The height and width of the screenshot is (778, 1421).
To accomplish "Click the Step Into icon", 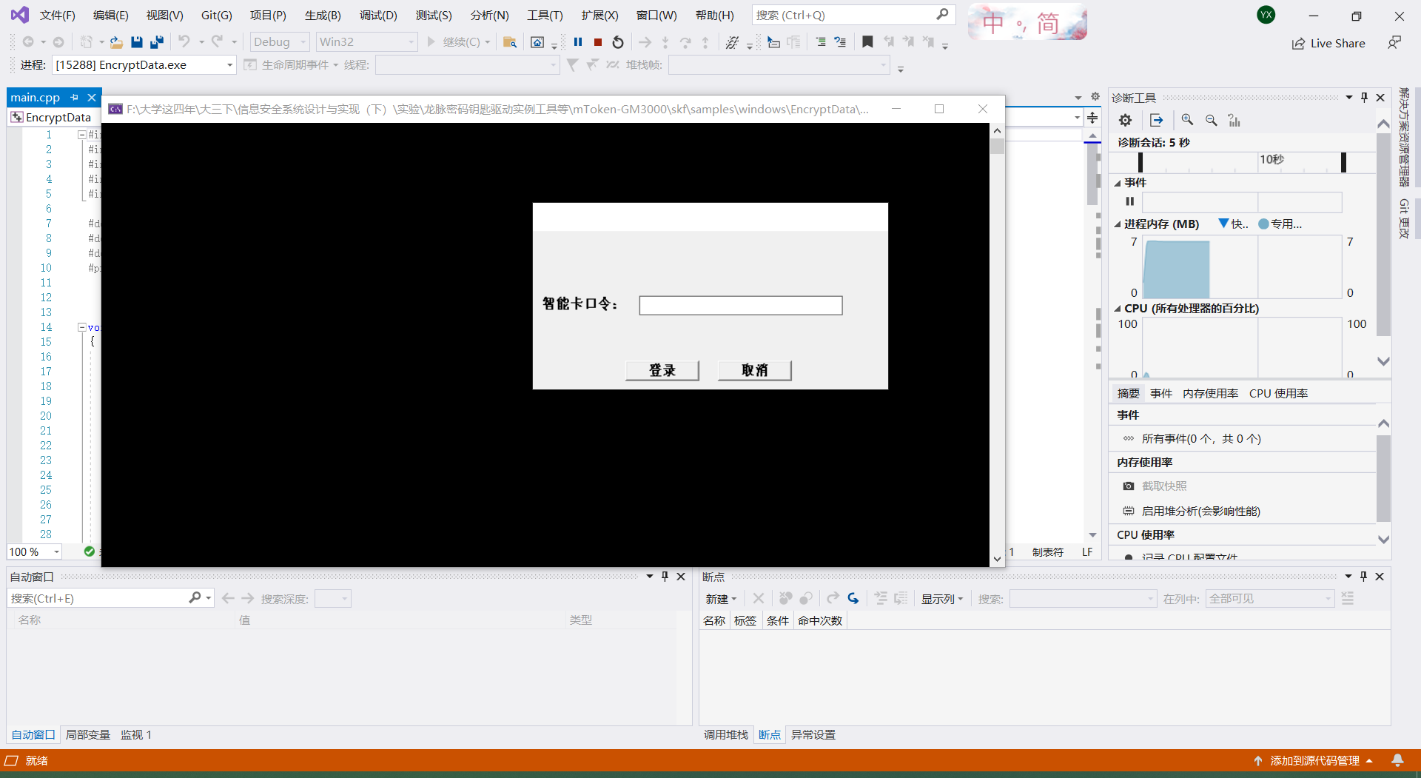I will pyautogui.click(x=665, y=42).
